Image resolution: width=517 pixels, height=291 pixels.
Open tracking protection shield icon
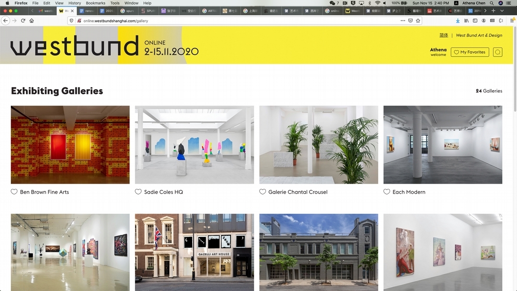(x=71, y=21)
